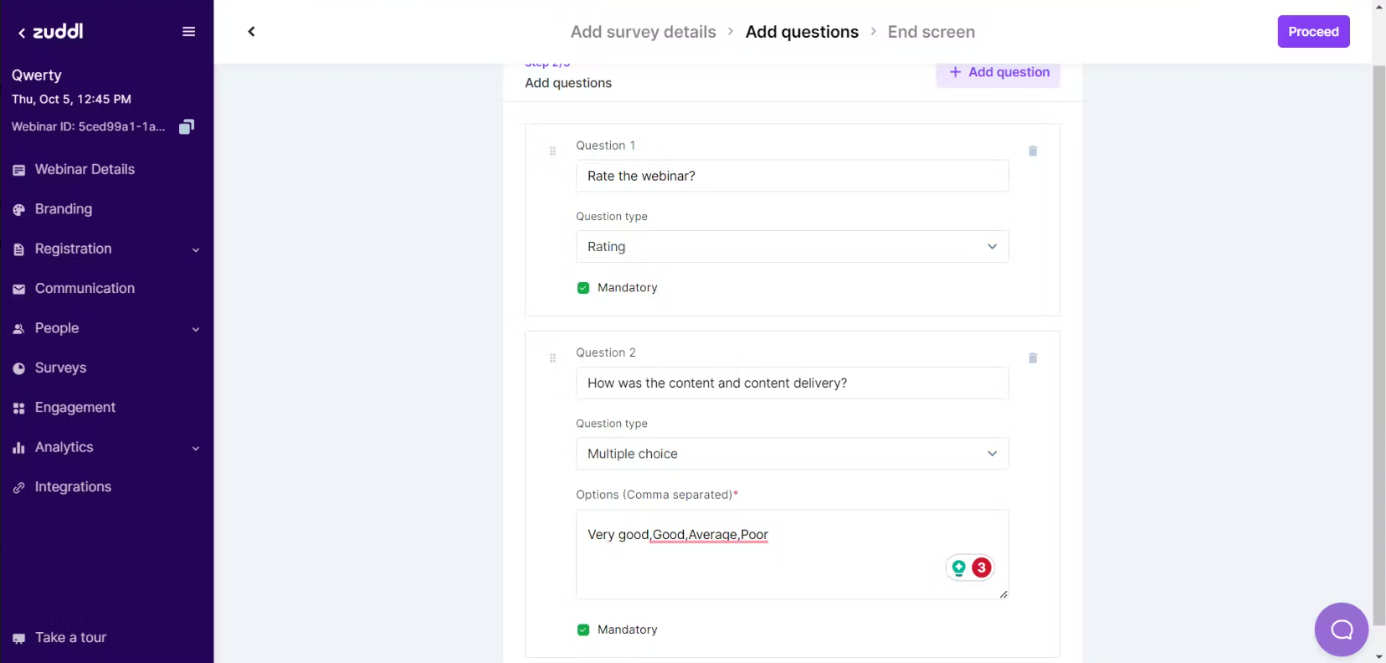
Task: Collapse the sidebar with the hamburger icon
Action: click(189, 32)
